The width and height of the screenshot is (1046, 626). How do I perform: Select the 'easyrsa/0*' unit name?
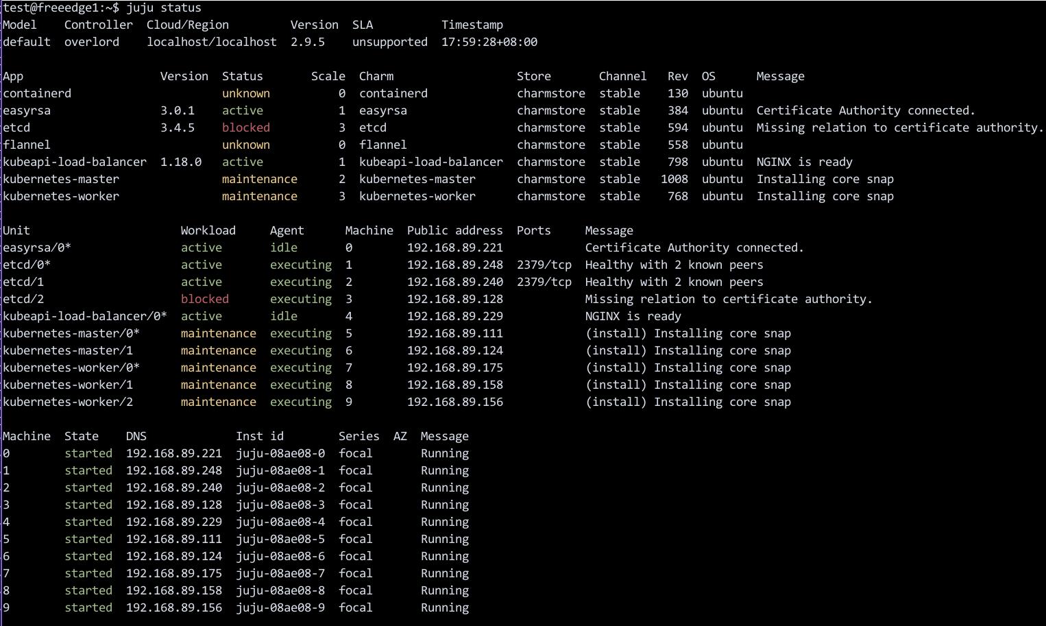(37, 248)
